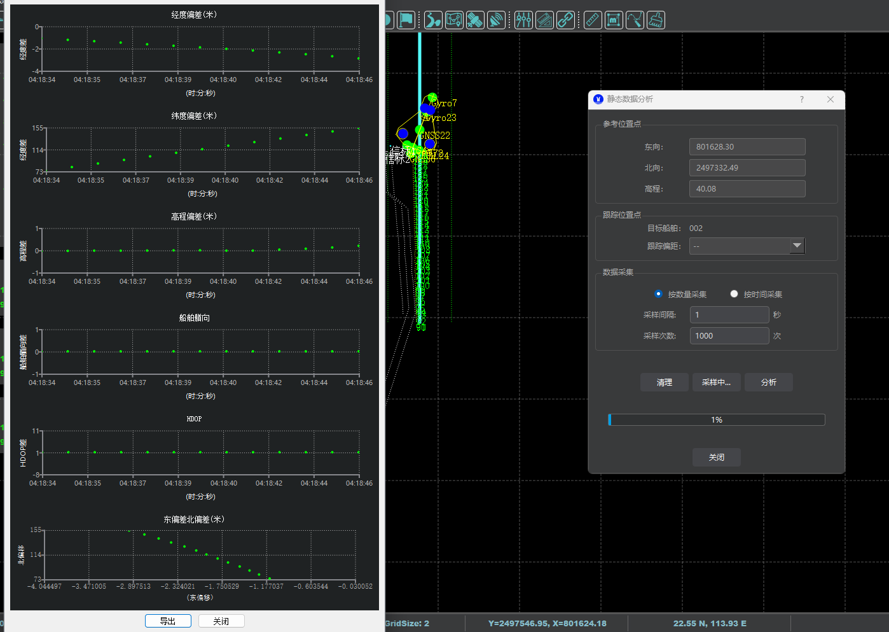Screen dimensions: 889x632
Task: Click the 纬度偏差(米) chart title
Action: (194, 116)
